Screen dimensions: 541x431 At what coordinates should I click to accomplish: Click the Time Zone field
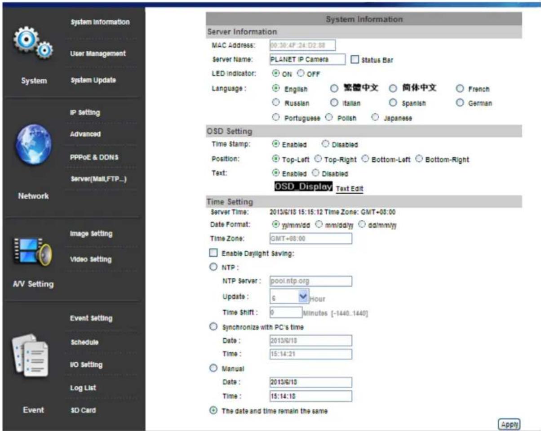310,239
